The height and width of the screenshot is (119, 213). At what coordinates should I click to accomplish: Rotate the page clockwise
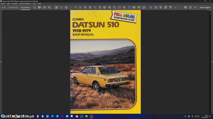[114, 7]
